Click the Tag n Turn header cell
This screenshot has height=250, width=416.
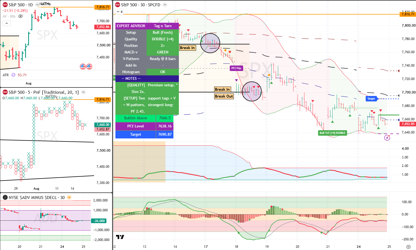163,26
